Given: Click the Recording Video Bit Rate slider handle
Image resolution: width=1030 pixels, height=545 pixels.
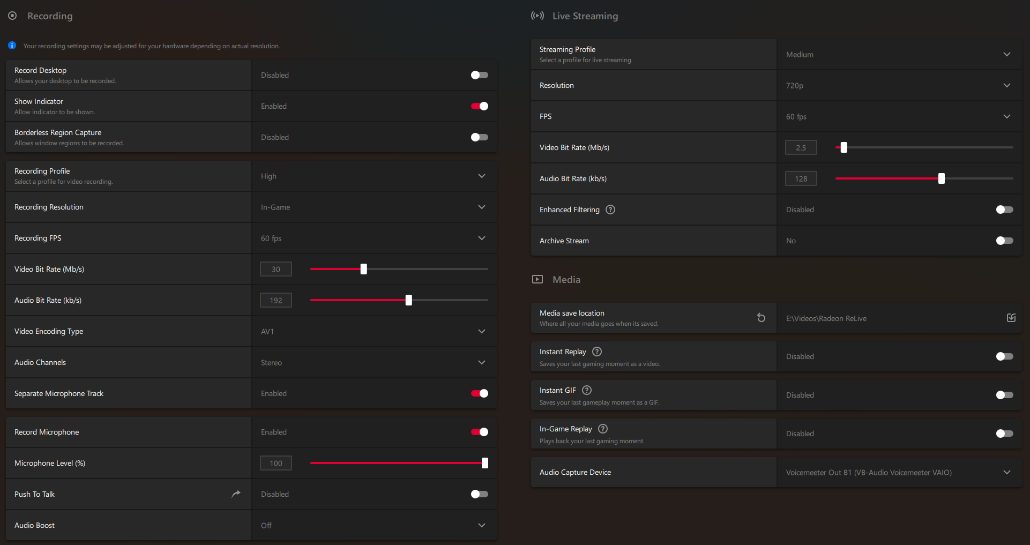Looking at the screenshot, I should [x=364, y=269].
